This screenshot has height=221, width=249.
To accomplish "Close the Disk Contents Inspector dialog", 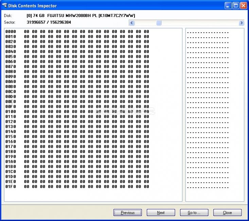I will click(227, 213).
